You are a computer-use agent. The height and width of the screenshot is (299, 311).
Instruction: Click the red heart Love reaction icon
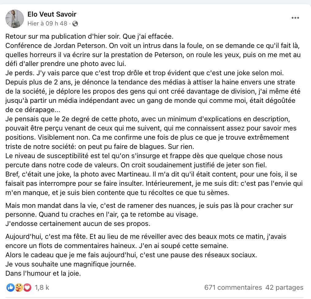pyautogui.click(x=27, y=287)
